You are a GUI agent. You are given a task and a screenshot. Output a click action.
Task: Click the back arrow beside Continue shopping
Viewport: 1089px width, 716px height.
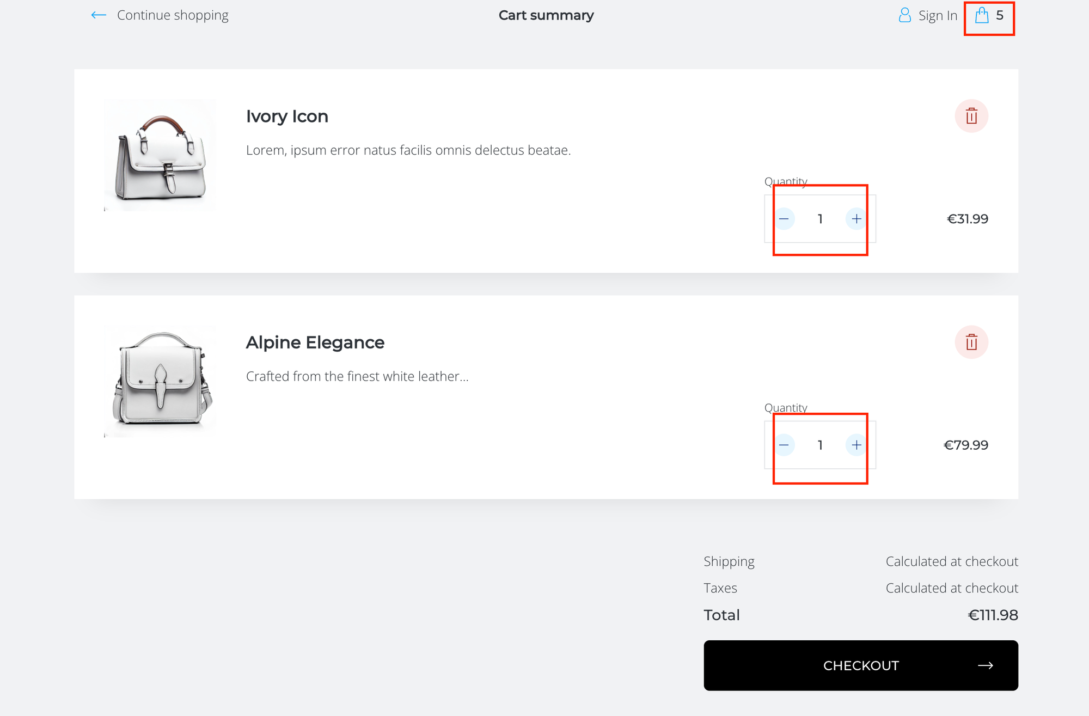tap(99, 15)
